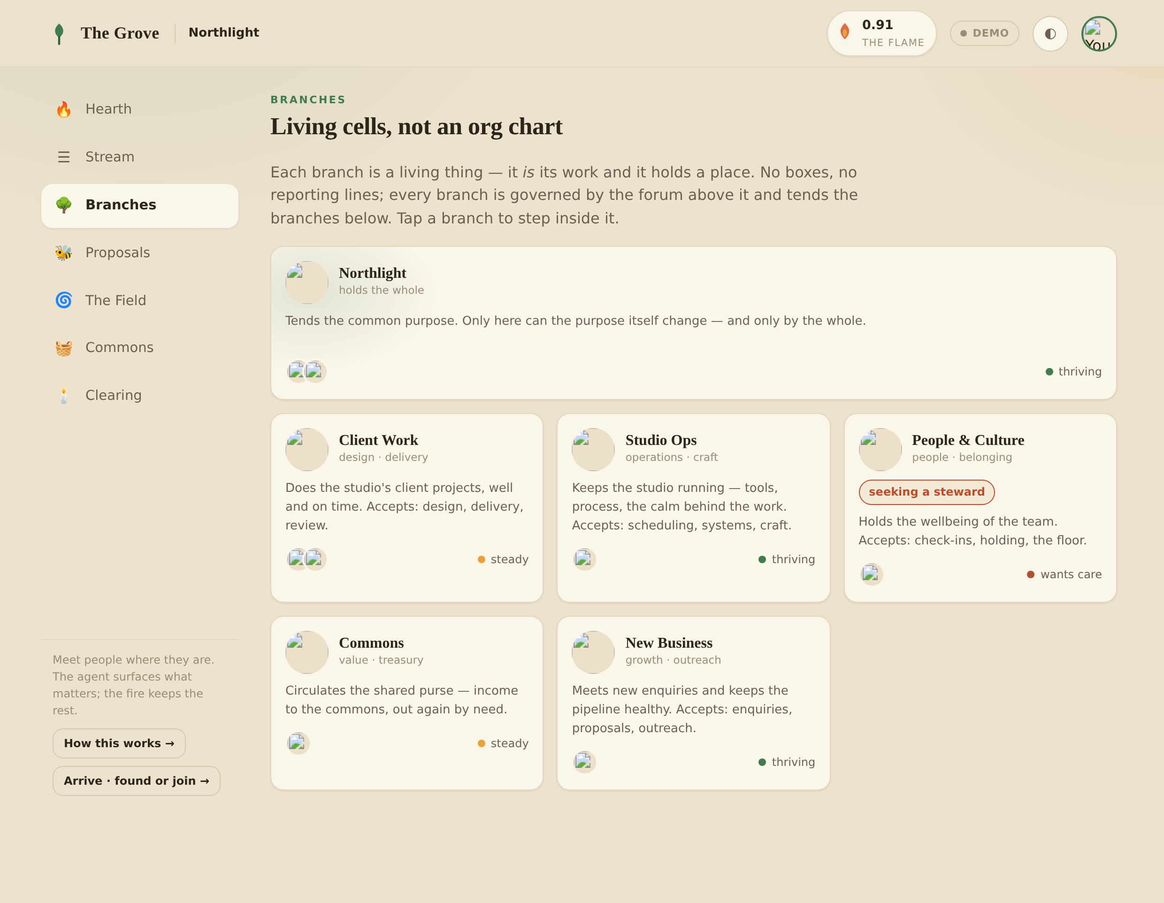Click the DEMO badge in the header
This screenshot has width=1164, height=903.
(984, 33)
